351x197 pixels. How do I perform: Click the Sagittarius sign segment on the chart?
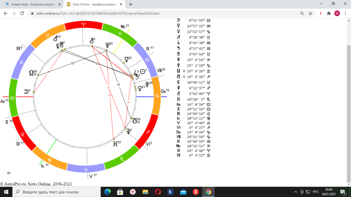point(148,132)
